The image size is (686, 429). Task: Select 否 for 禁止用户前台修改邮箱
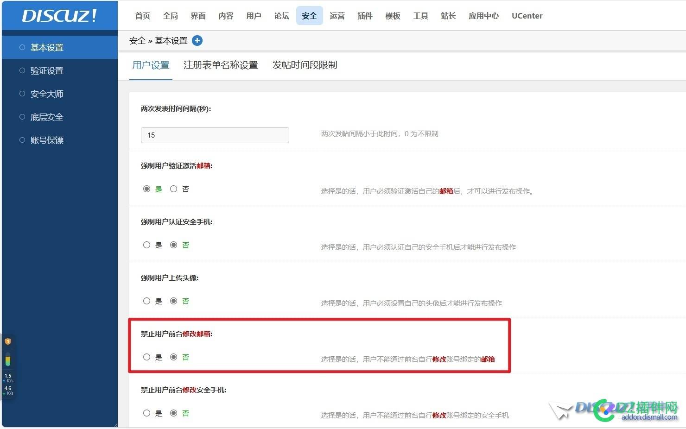pyautogui.click(x=173, y=357)
